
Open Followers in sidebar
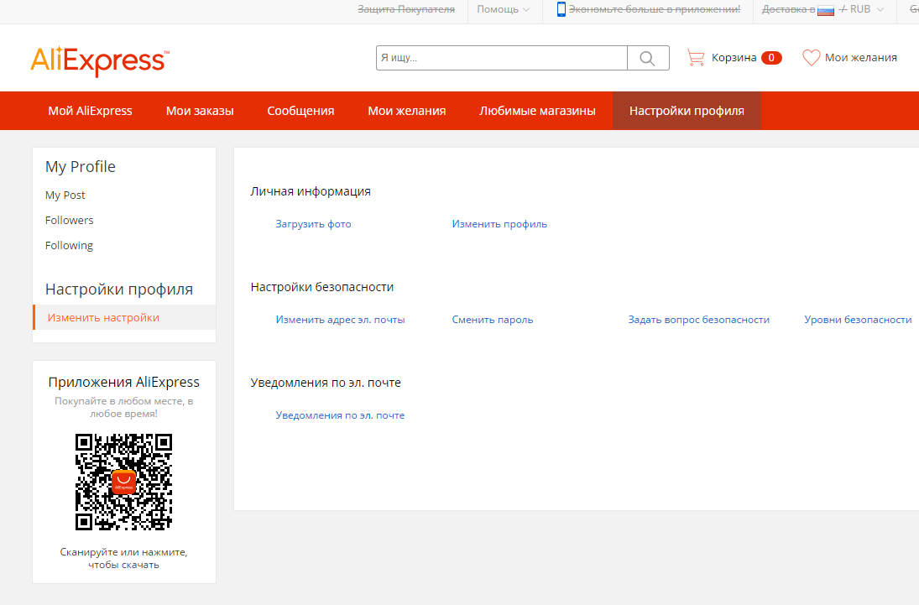[69, 221]
